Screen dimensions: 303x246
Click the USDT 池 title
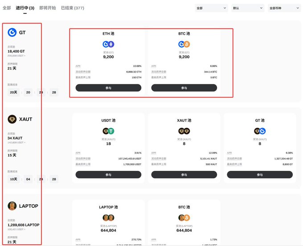point(108,121)
